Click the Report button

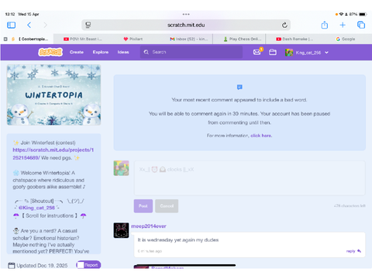click(x=88, y=265)
